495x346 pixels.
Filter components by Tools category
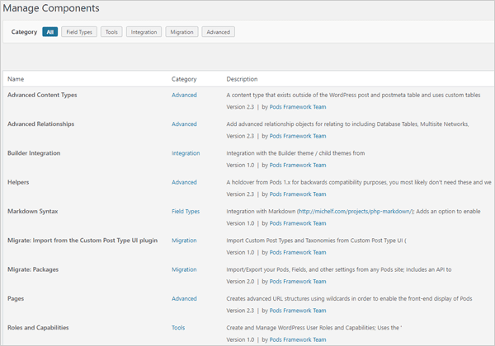pos(112,32)
